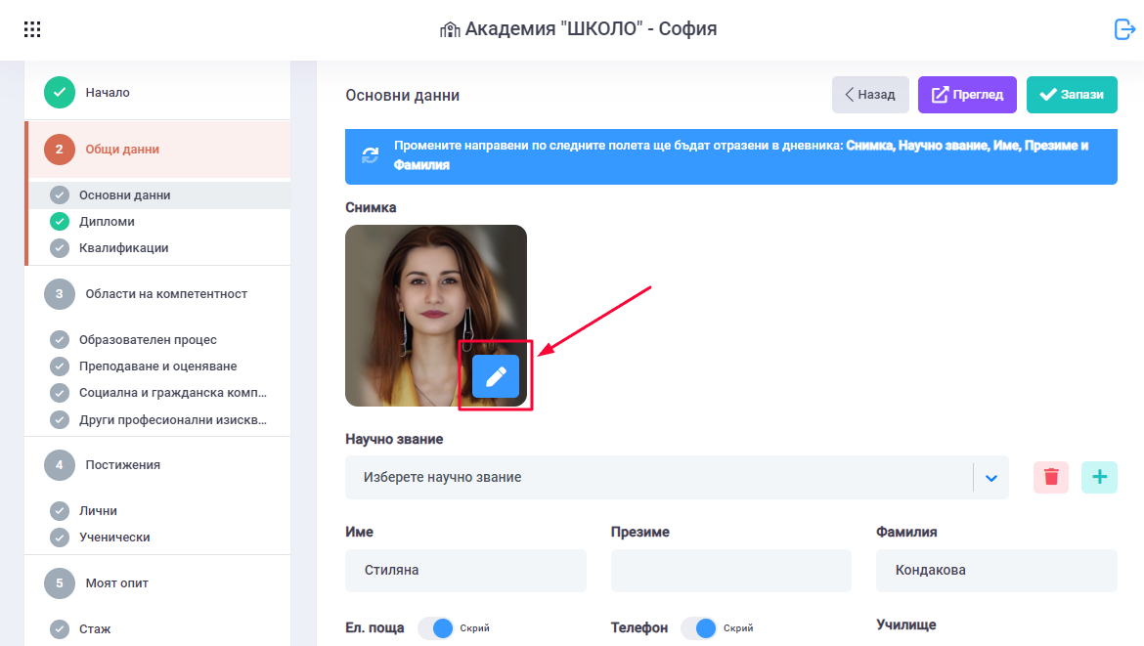This screenshot has height=646, width=1144.
Task: Click the purple Преглед button
Action: pyautogui.click(x=967, y=95)
